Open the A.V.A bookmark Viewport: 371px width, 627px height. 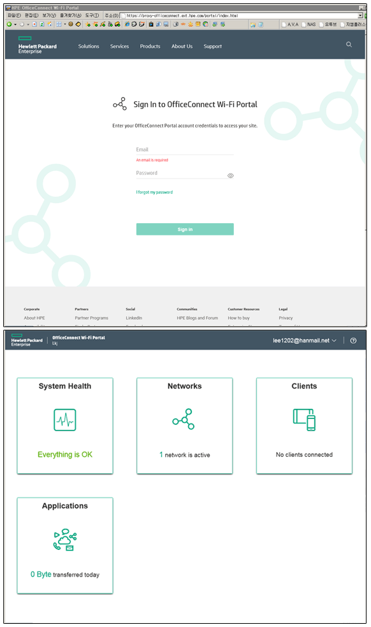pyautogui.click(x=290, y=24)
